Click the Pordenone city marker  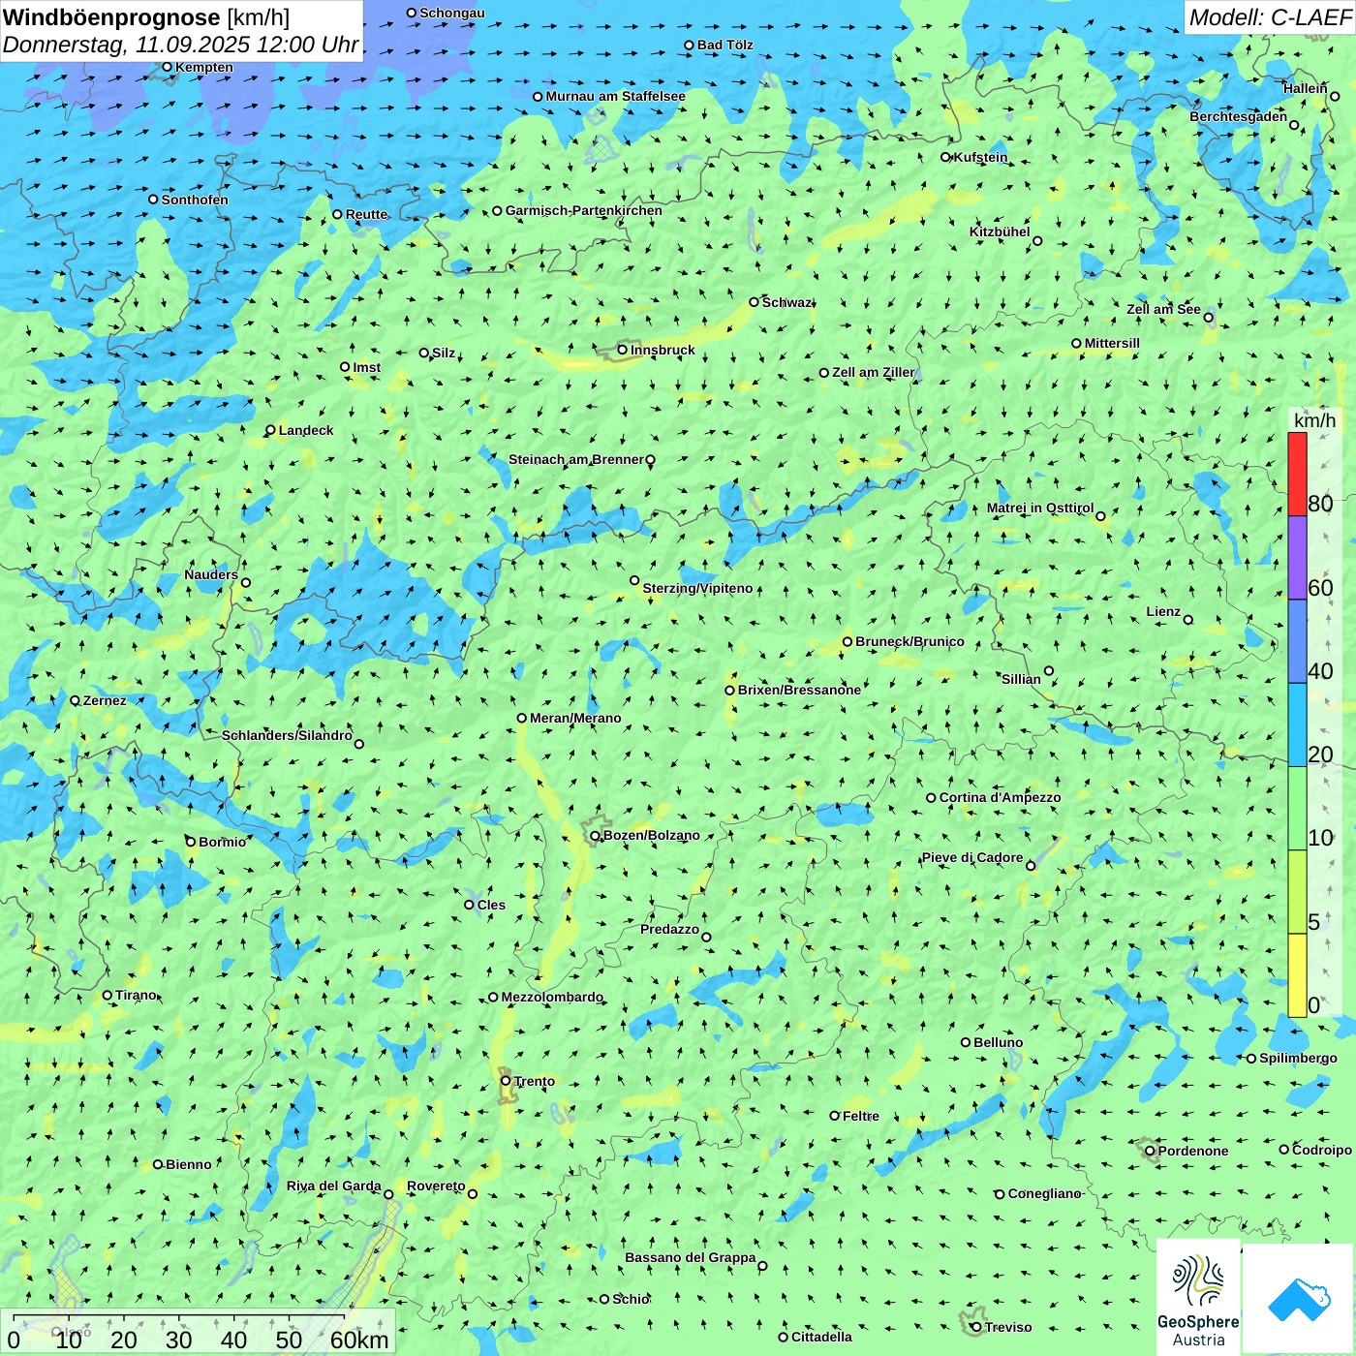1150,1151
